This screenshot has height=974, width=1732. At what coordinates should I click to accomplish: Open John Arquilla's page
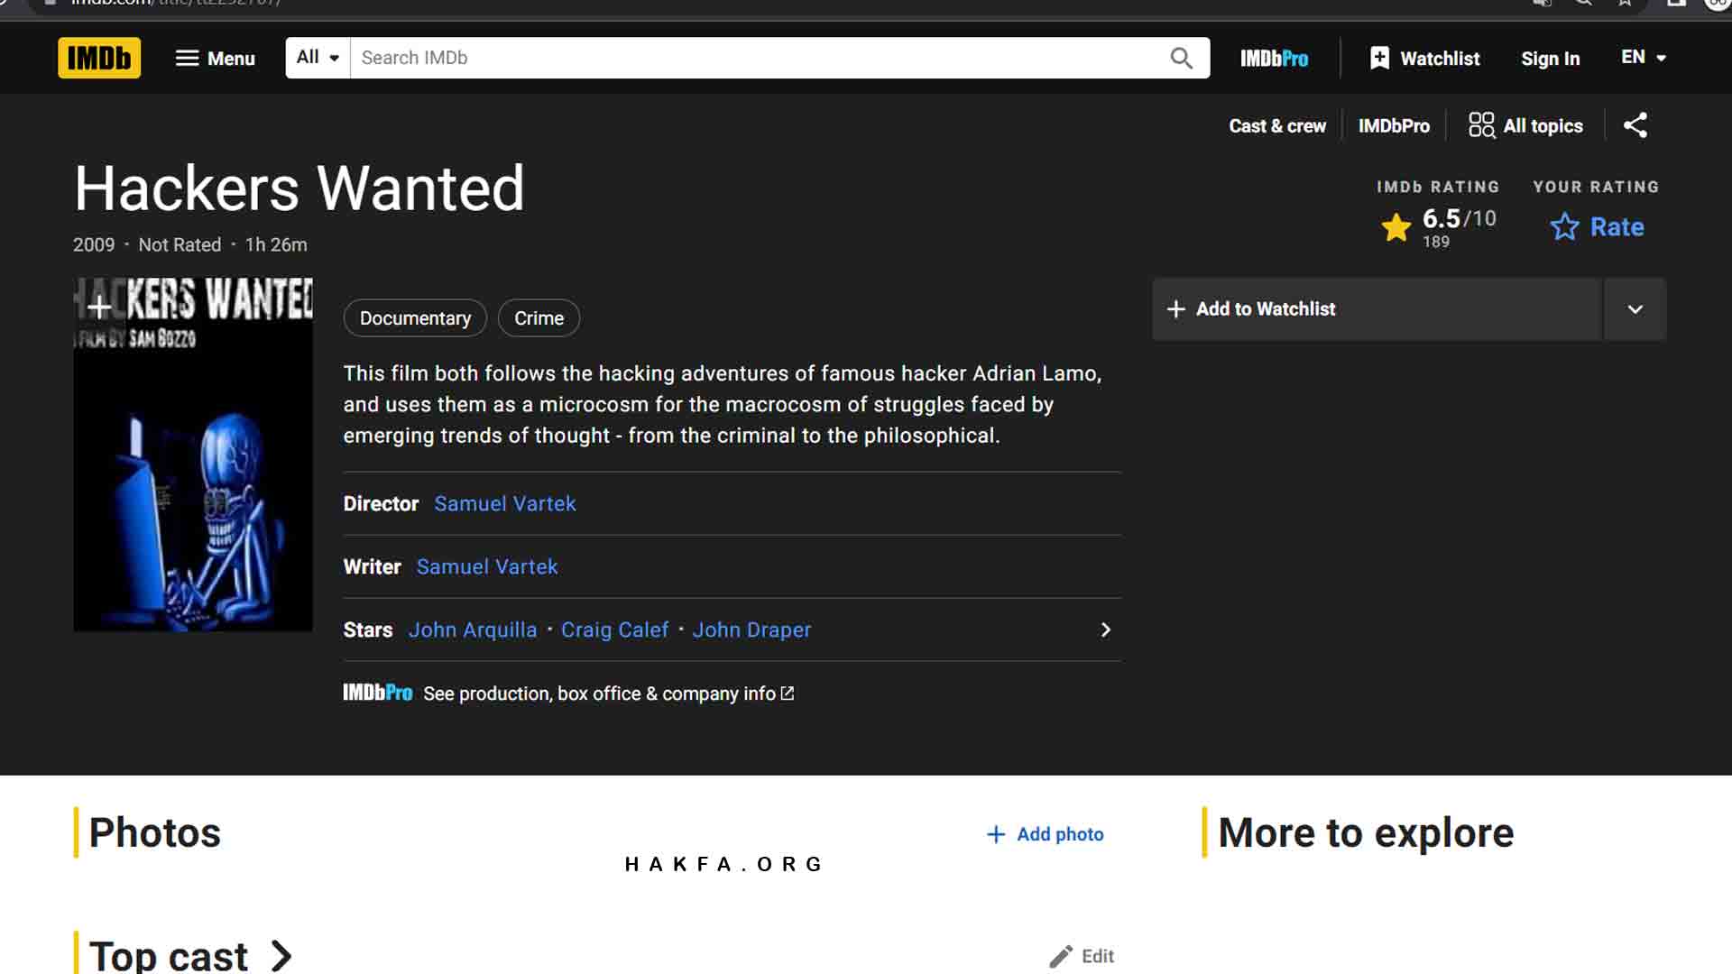tap(473, 630)
